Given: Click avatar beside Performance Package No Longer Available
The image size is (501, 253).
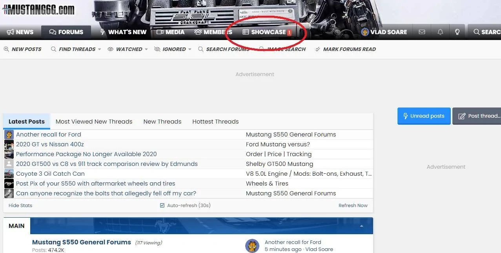Looking at the screenshot, I should pyautogui.click(x=9, y=154).
